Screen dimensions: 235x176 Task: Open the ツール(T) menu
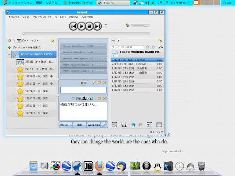(x=60, y=17)
